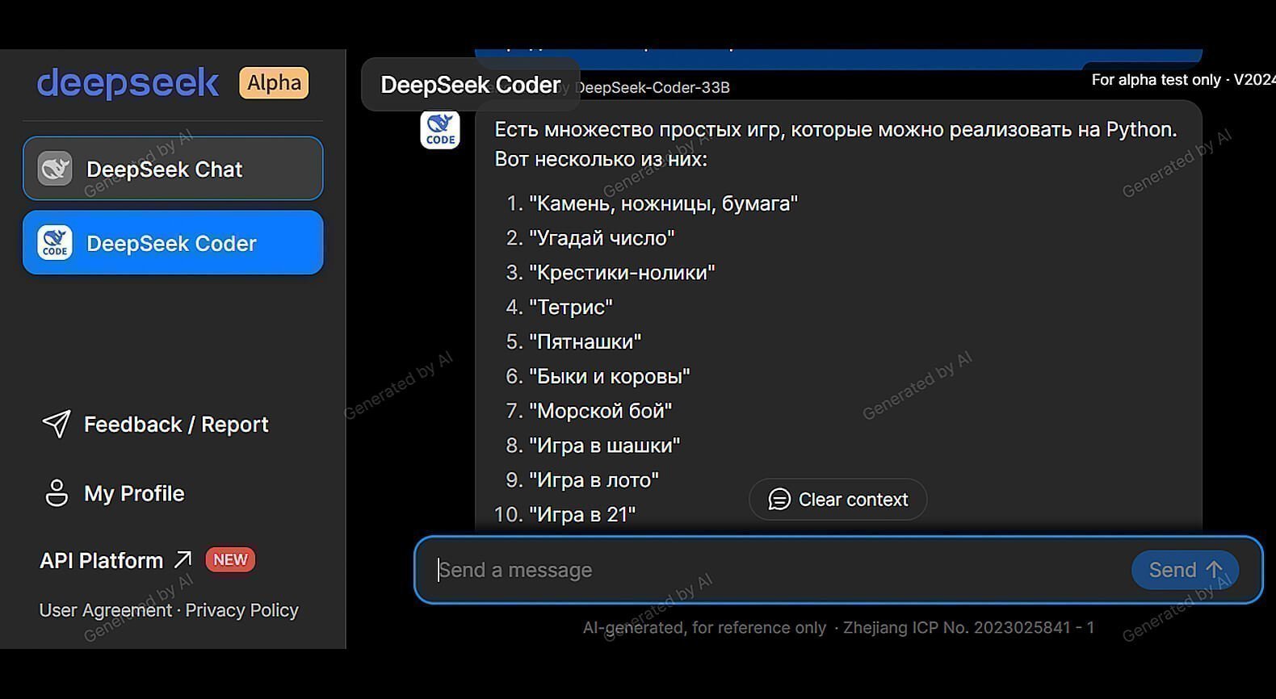Click the "For alpha test only" notice
Screen dimensions: 1276x699
[x=1183, y=79]
